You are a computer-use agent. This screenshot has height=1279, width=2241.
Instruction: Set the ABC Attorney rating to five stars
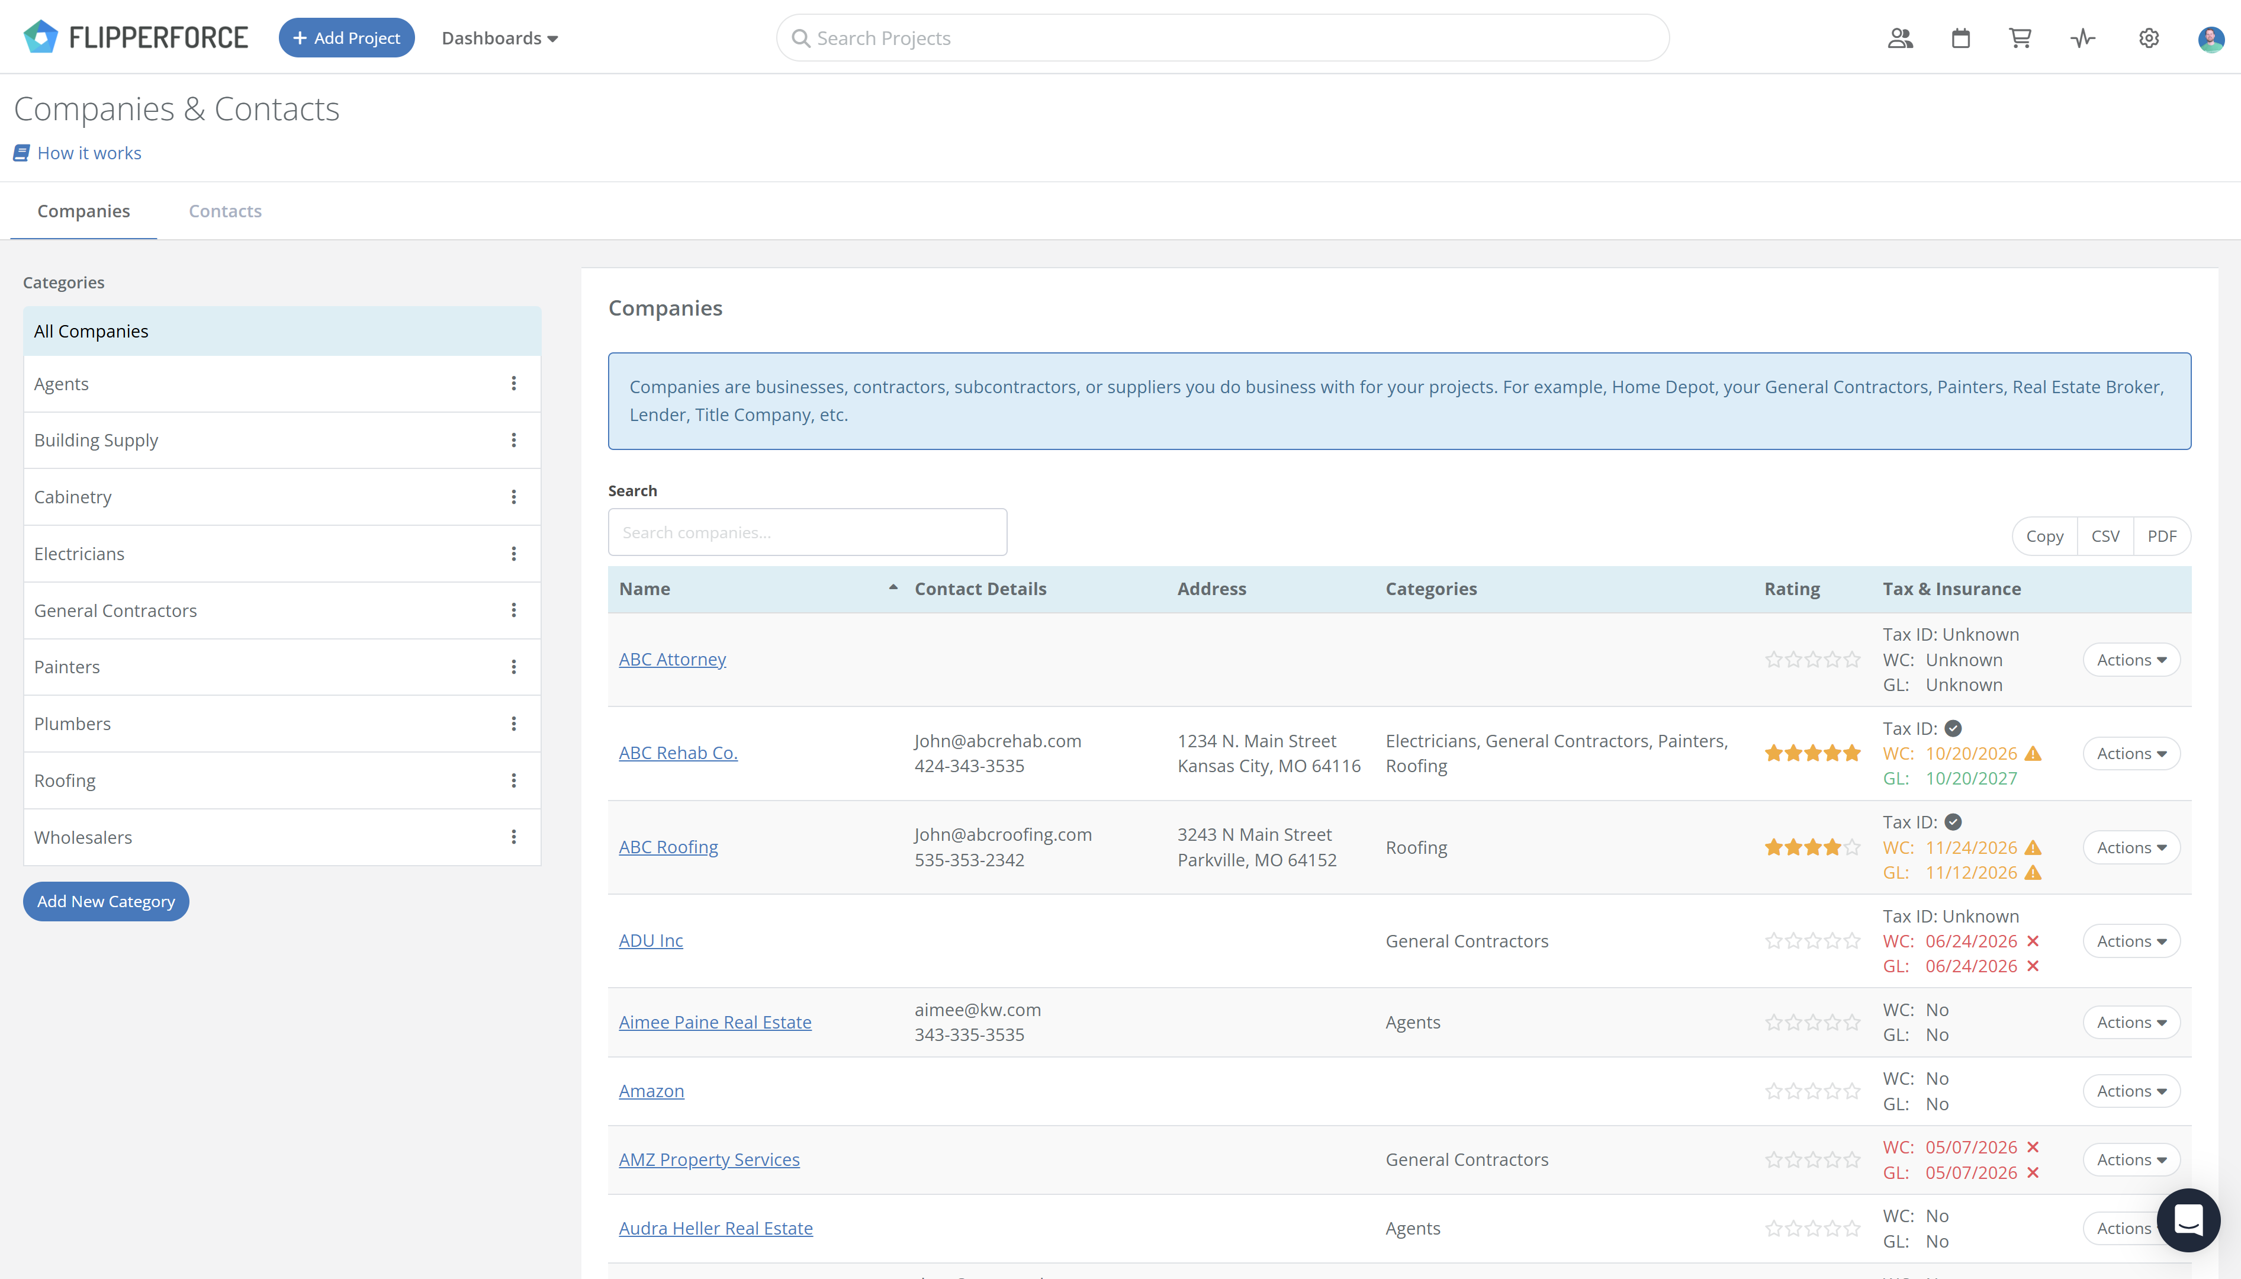1852,659
